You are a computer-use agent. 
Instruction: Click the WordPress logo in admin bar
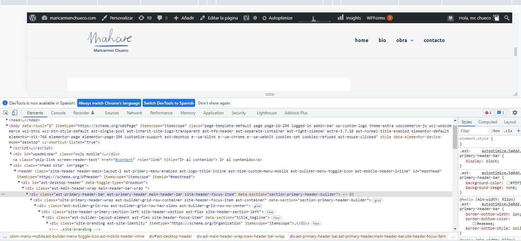coord(33,18)
